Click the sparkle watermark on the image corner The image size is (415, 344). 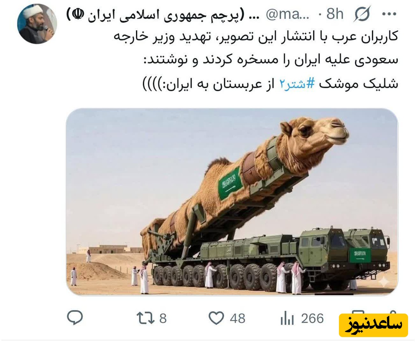(x=384, y=282)
